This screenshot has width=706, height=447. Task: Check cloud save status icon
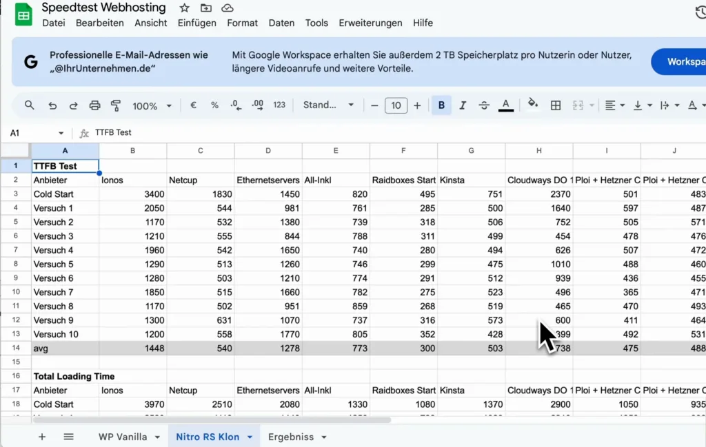[228, 8]
